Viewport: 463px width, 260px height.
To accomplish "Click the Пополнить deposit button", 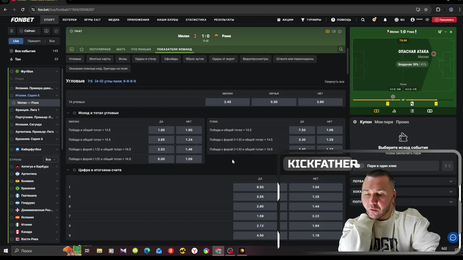I will [x=445, y=20].
